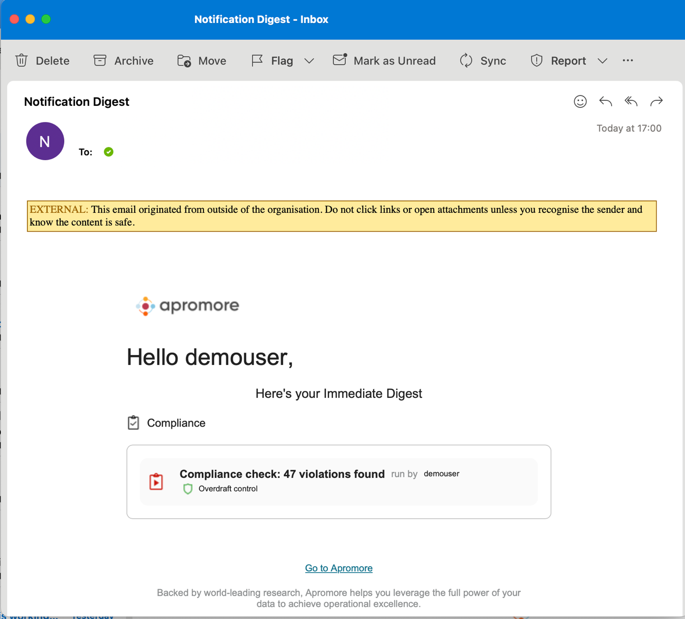Viewport: 685px width, 619px height.
Task: Flag this message
Action: pyautogui.click(x=272, y=61)
